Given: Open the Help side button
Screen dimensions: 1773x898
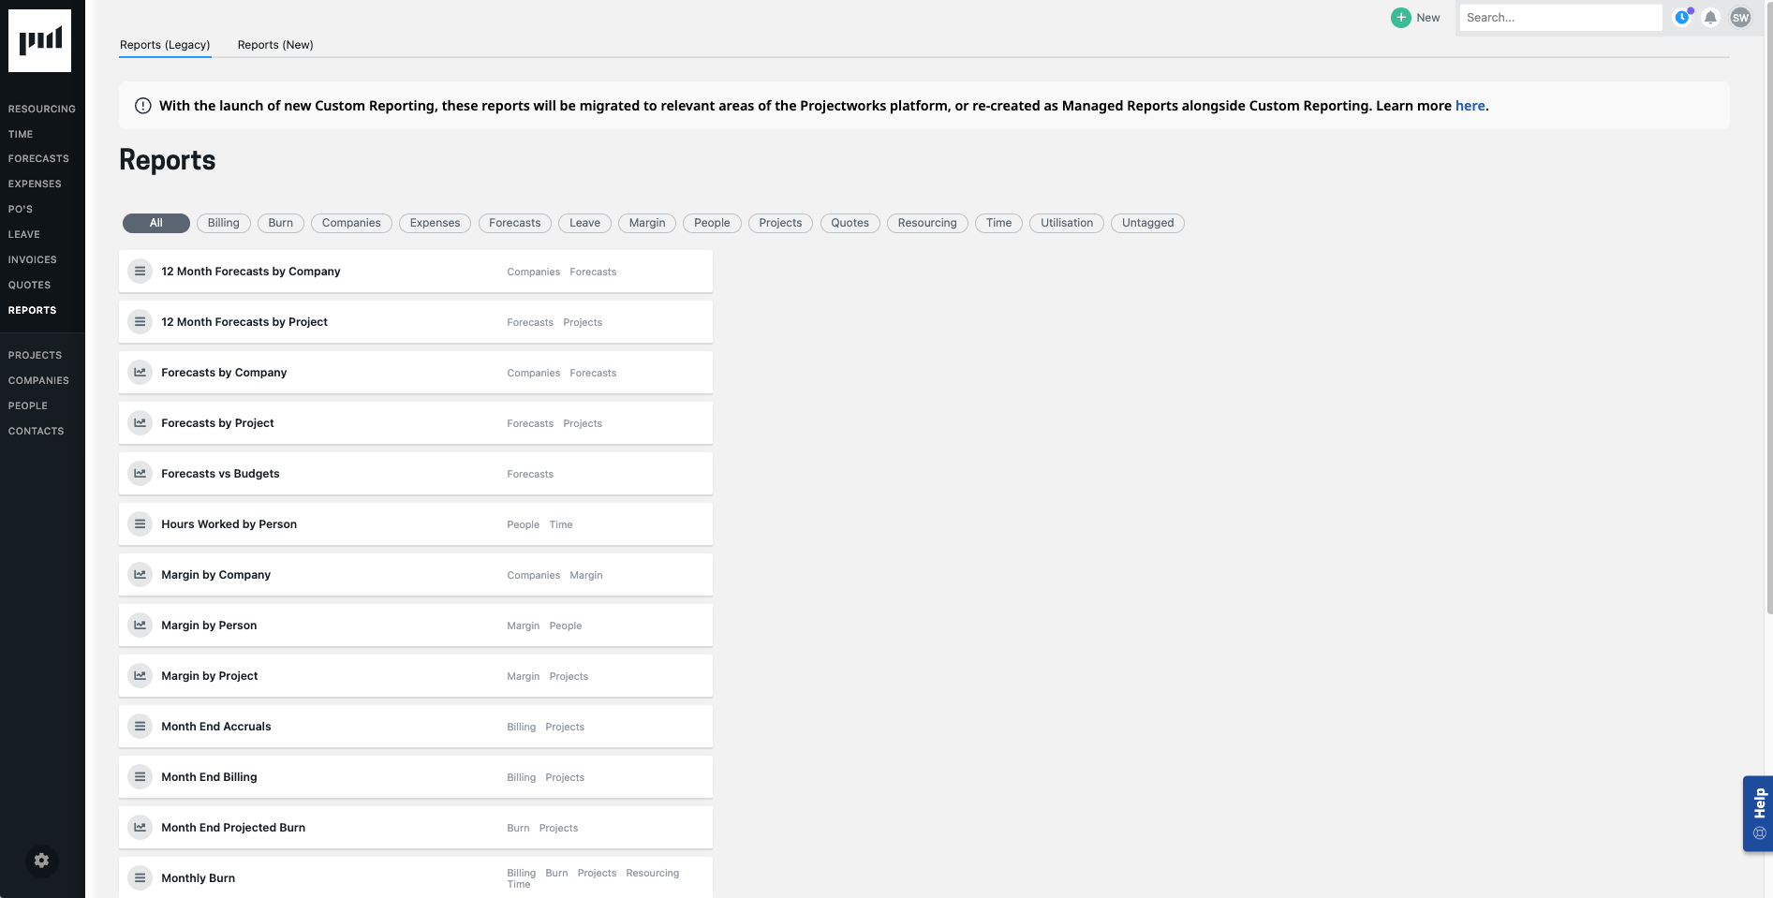Looking at the screenshot, I should coord(1758,814).
